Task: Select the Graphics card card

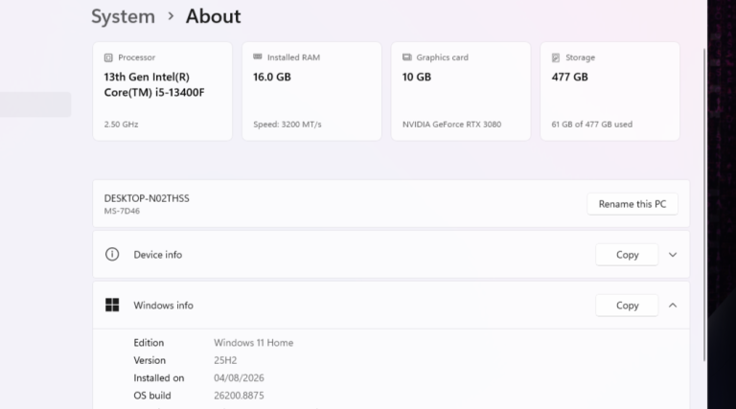Action: point(461,91)
